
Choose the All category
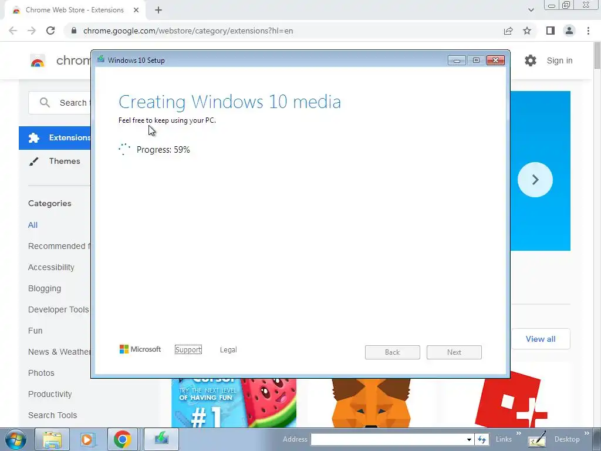[33, 225]
